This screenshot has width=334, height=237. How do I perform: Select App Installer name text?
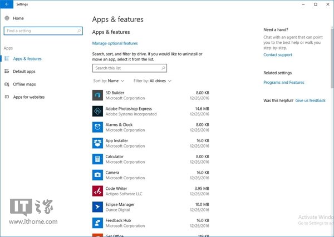click(x=116, y=140)
